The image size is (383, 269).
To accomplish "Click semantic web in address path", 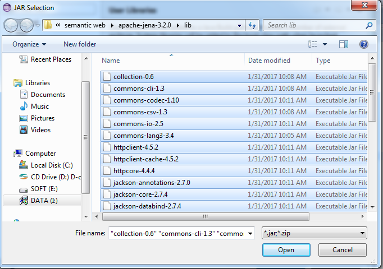I will [85, 25].
